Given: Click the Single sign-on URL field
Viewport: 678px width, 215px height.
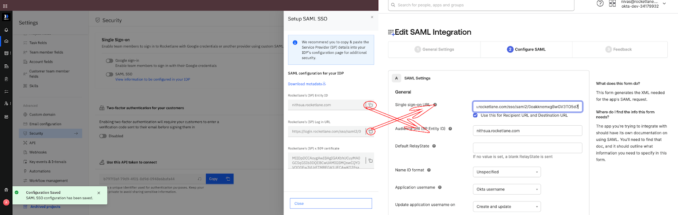Looking at the screenshot, I should pyautogui.click(x=528, y=107).
